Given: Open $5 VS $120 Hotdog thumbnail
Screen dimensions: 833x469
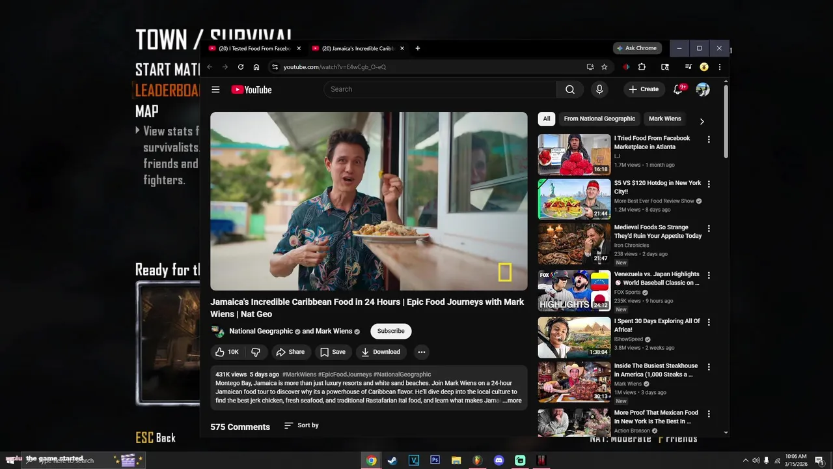Looking at the screenshot, I should pos(574,199).
